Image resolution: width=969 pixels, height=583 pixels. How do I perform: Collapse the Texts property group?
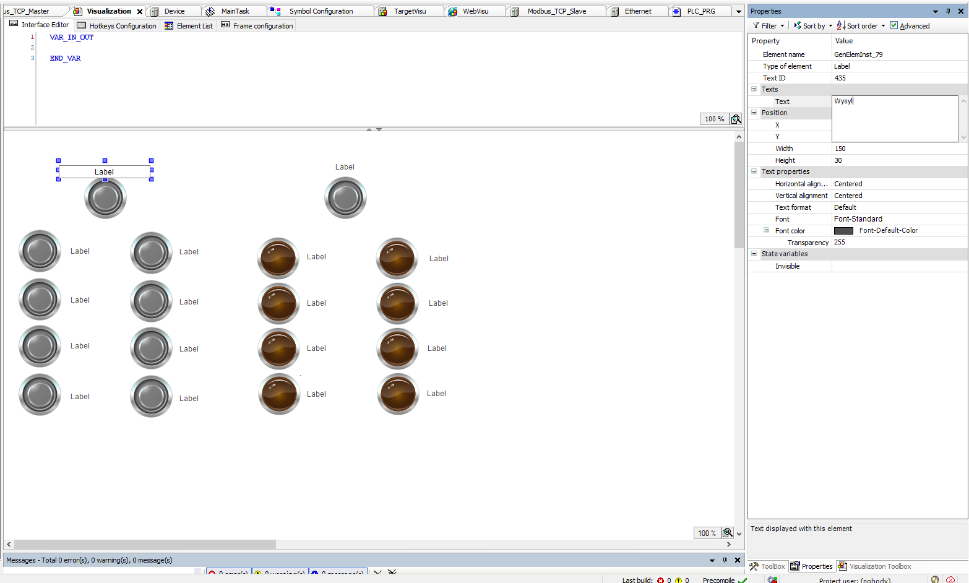click(x=754, y=89)
